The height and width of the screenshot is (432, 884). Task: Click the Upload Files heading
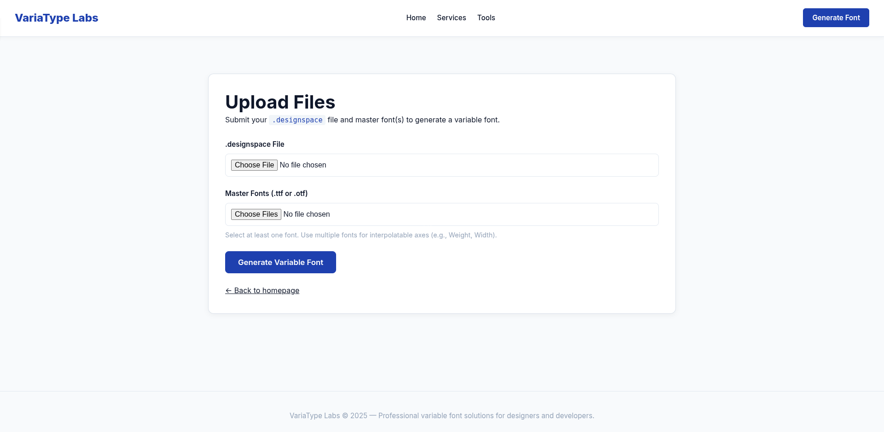coord(280,102)
